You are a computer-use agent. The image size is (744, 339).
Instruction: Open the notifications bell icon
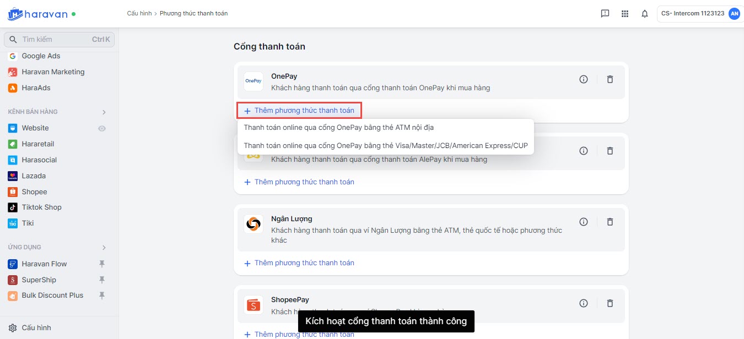click(x=645, y=14)
